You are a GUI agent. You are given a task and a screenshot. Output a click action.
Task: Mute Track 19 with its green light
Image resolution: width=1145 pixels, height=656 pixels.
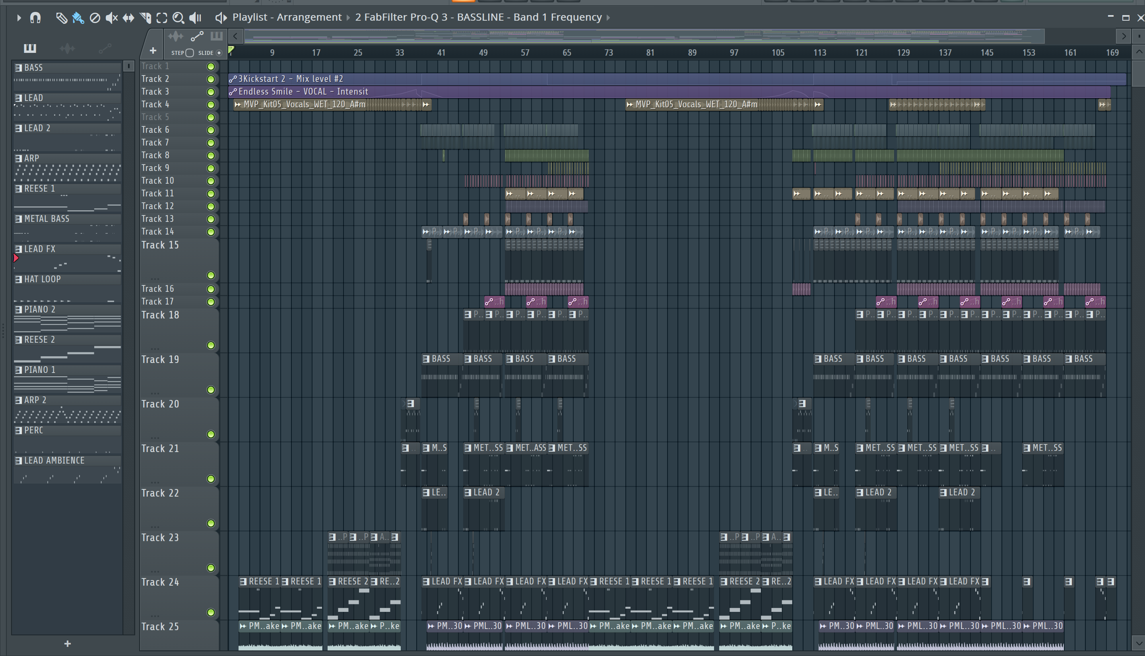click(210, 390)
